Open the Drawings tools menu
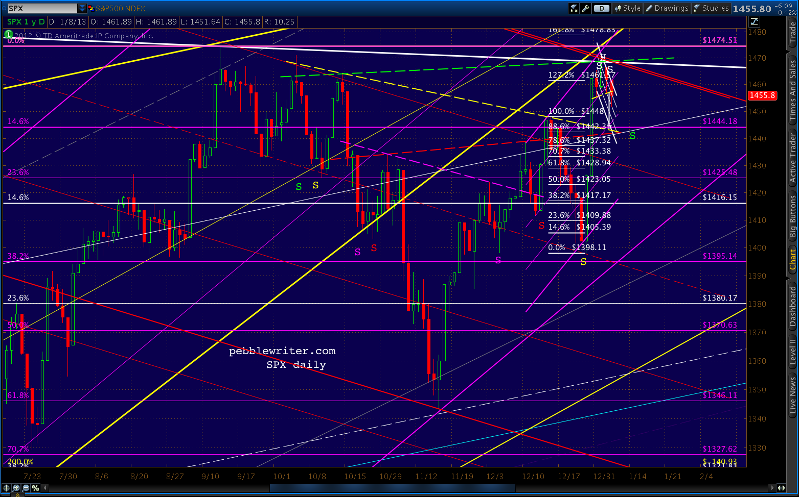This screenshot has height=497, width=799. pos(667,8)
